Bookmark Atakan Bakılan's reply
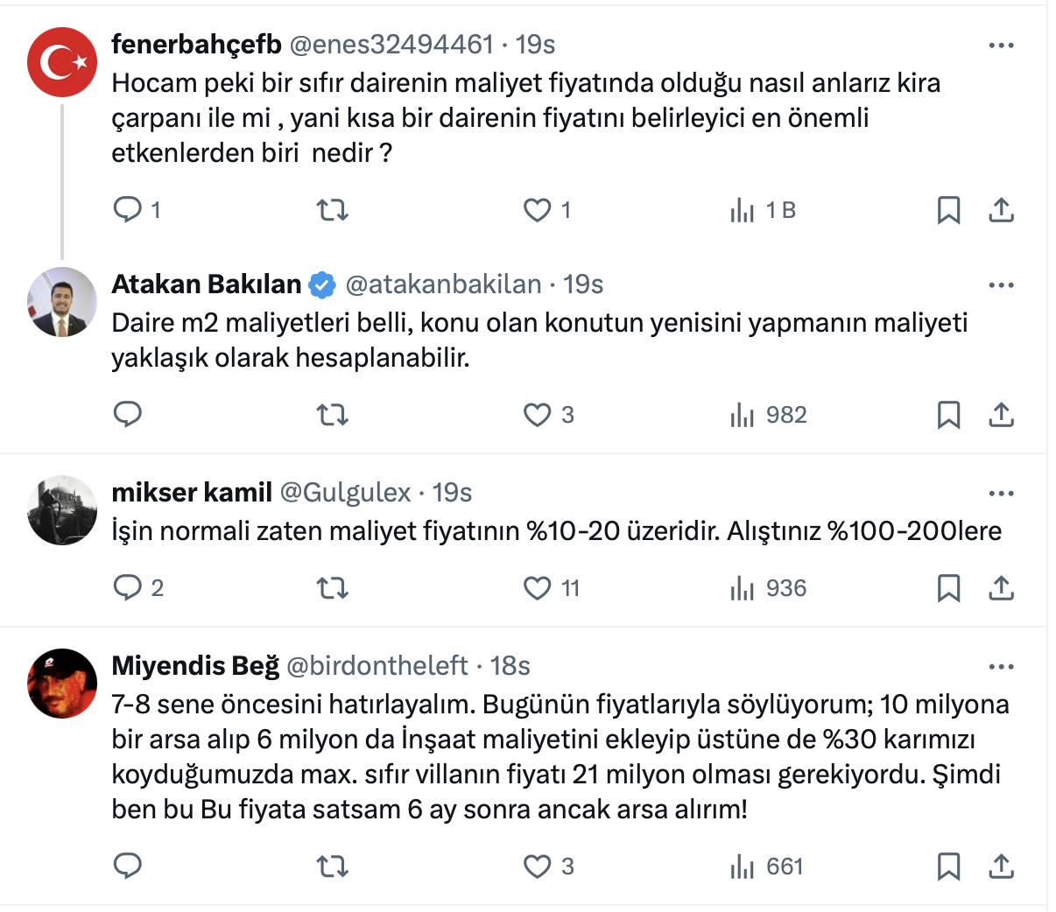 [948, 415]
